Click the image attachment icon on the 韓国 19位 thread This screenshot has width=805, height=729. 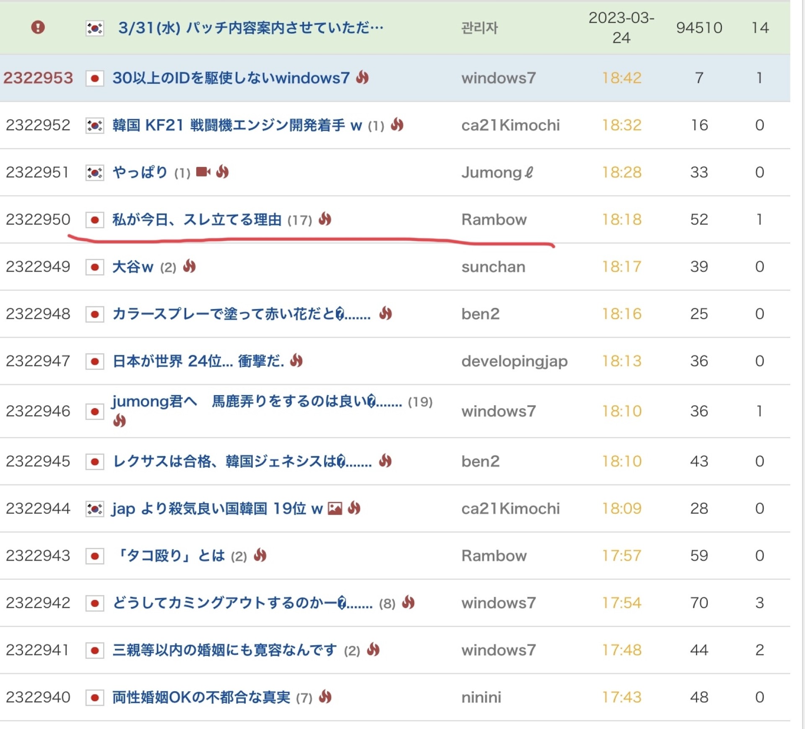coord(335,508)
